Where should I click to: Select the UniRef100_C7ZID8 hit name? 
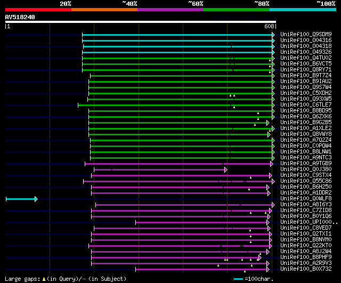click(x=306, y=211)
